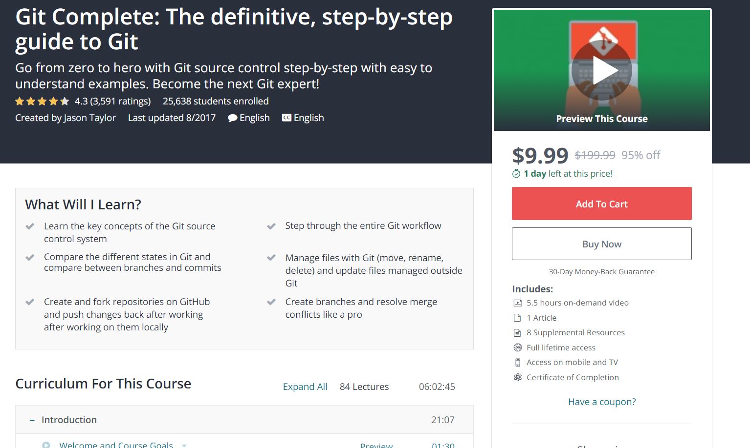This screenshot has width=750, height=448.
Task: Open the Welcome and Course Goals lecture
Action: tap(116, 445)
